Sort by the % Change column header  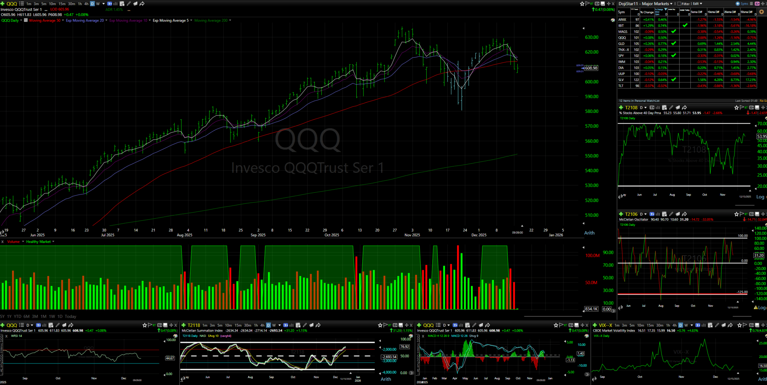pyautogui.click(x=646, y=12)
